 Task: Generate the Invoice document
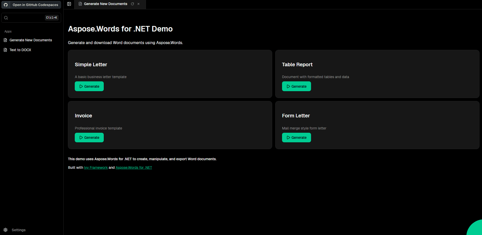coord(89,138)
